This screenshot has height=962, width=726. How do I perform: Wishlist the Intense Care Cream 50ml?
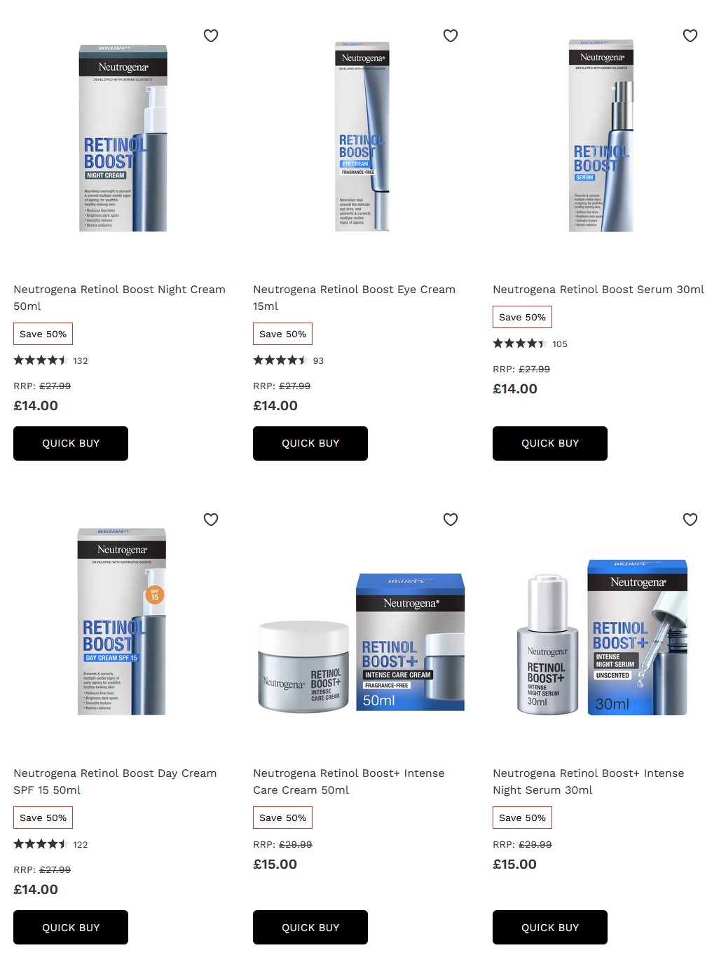451,520
